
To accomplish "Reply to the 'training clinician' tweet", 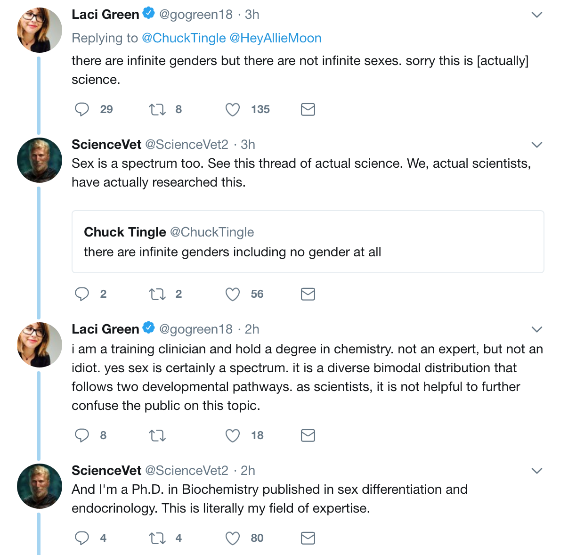I will tap(82, 435).
